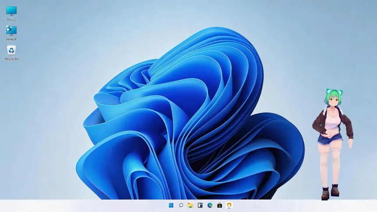Screen dimensions: 377x212
Task: Open File Explorer from the taskbar
Action: [190, 205]
